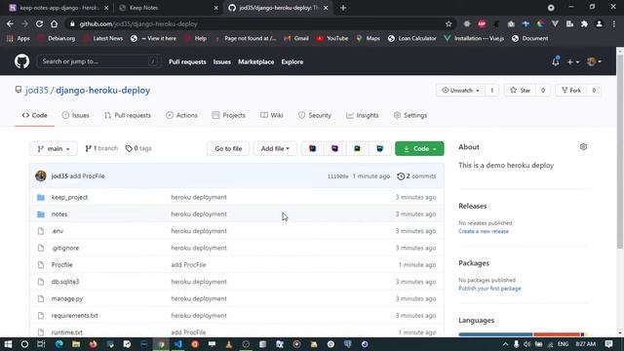Screen dimensions: 624x351
Task: Open Windows search circle on taskbar
Action: click(24, 344)
